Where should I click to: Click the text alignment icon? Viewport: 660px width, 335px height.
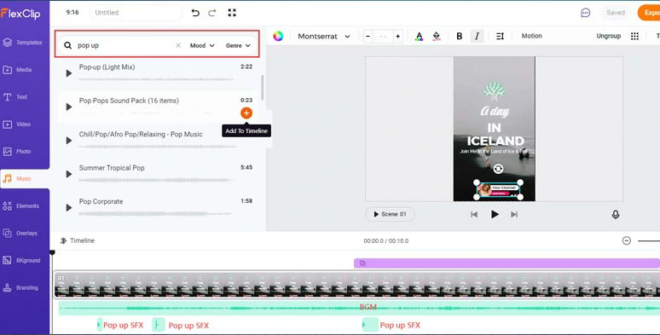(x=500, y=36)
